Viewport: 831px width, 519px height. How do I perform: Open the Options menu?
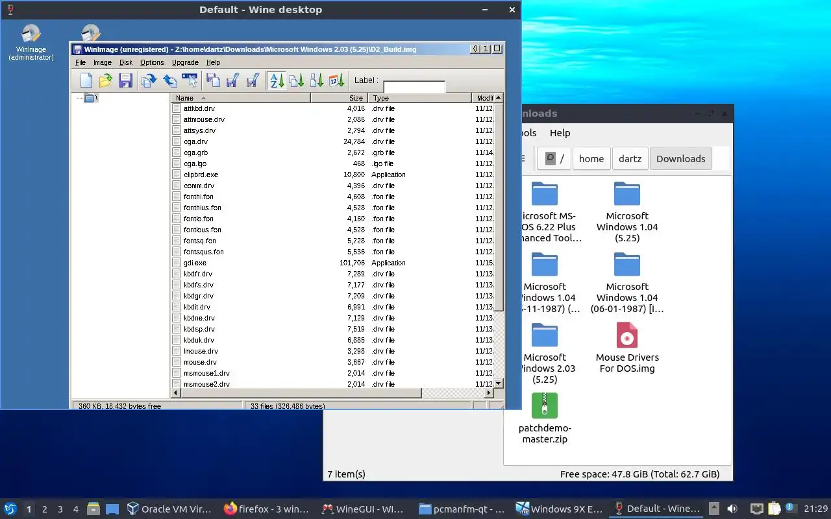point(152,62)
